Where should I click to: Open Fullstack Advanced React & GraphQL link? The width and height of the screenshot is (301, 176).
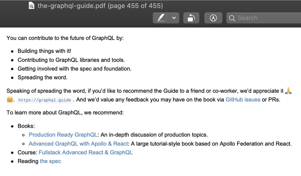(x=86, y=153)
